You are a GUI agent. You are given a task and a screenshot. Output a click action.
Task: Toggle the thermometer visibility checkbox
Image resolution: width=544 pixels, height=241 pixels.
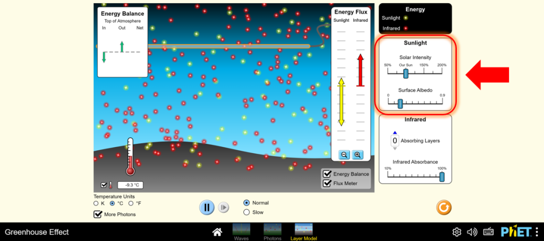[x=104, y=185]
